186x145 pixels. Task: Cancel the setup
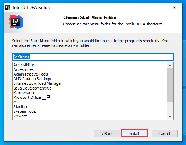(x=164, y=133)
